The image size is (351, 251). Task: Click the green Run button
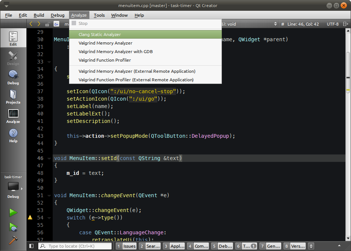coord(13,212)
